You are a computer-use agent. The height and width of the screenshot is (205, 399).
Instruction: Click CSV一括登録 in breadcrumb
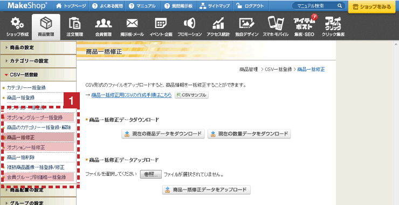pyautogui.click(x=278, y=69)
